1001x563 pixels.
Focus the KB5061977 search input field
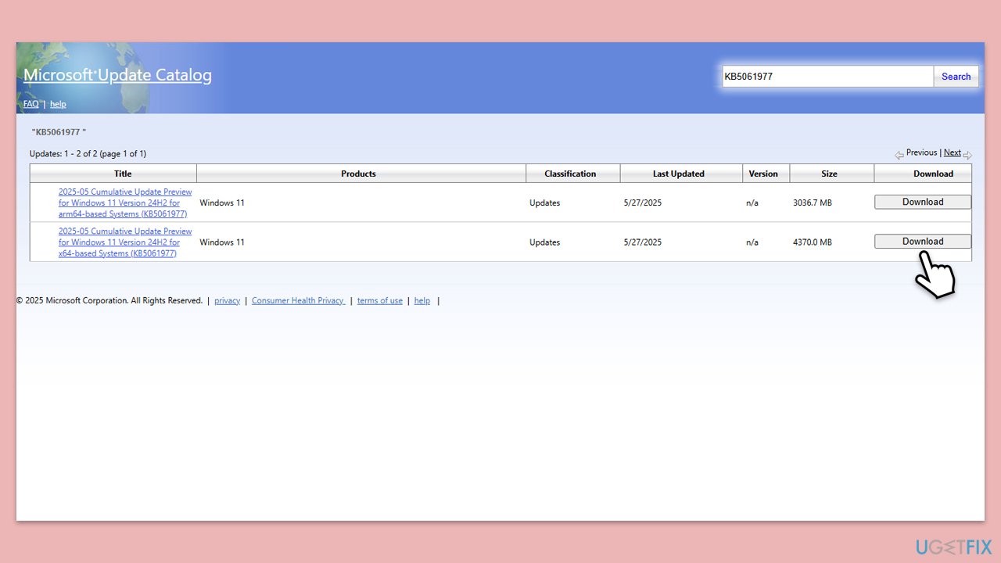(827, 77)
